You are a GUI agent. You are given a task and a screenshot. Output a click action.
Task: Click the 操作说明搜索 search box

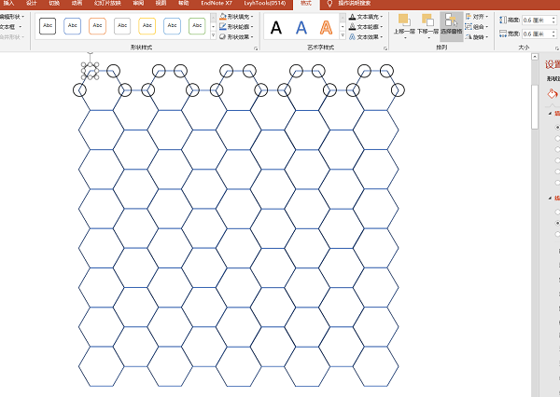(x=354, y=3)
